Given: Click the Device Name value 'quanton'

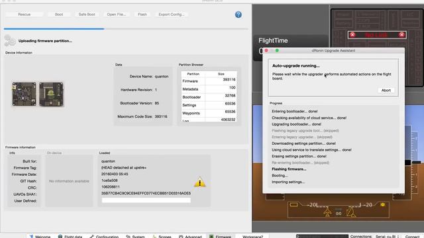Looking at the screenshot, I should (162, 77).
